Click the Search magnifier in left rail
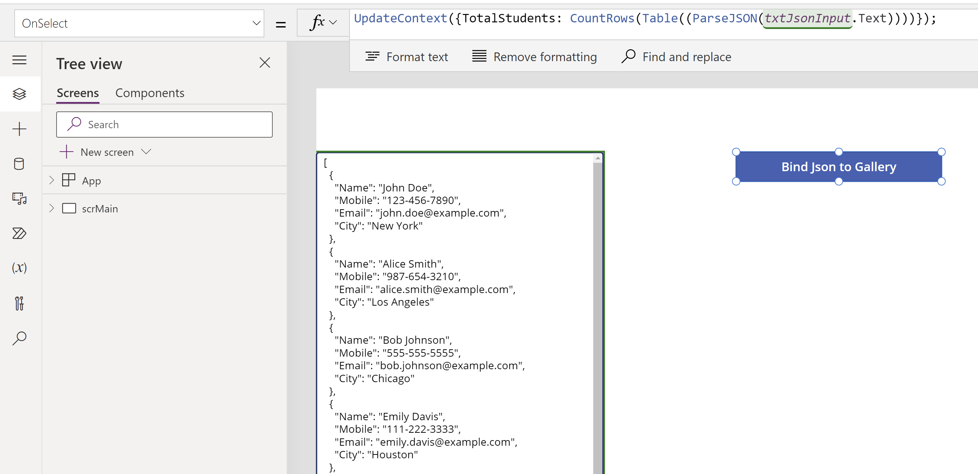 (19, 338)
